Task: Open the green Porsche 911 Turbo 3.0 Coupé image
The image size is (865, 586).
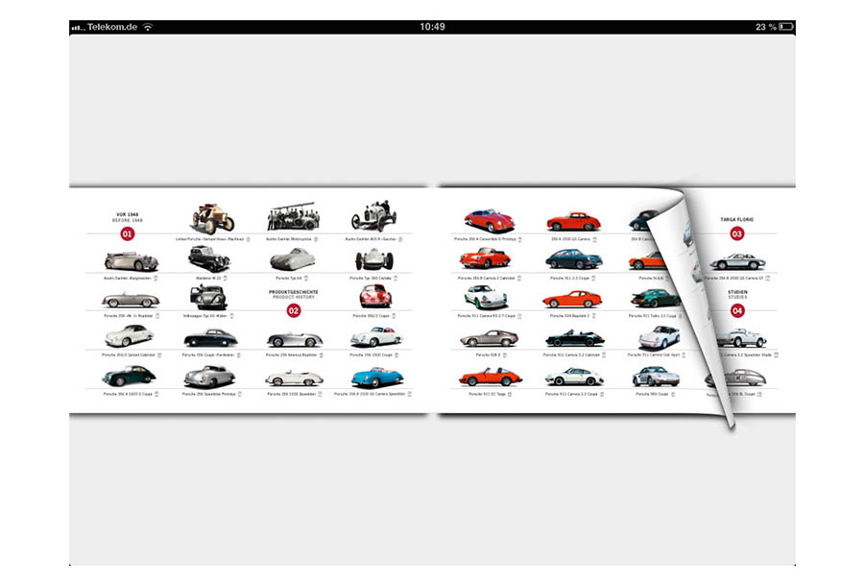Action: coord(655,299)
